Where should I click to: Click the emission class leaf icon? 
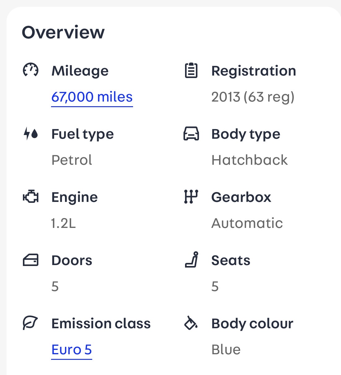(30, 323)
